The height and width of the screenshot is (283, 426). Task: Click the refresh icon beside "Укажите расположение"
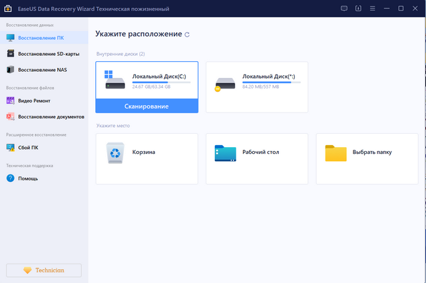[187, 34]
